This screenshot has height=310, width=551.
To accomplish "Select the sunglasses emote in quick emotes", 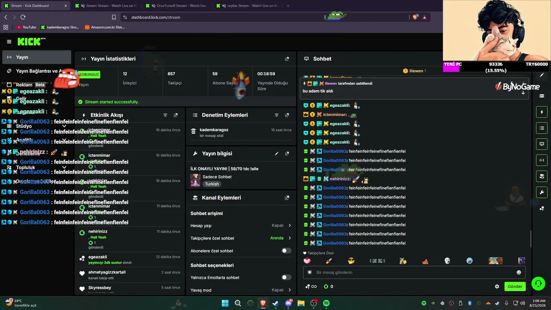I will (x=351, y=260).
